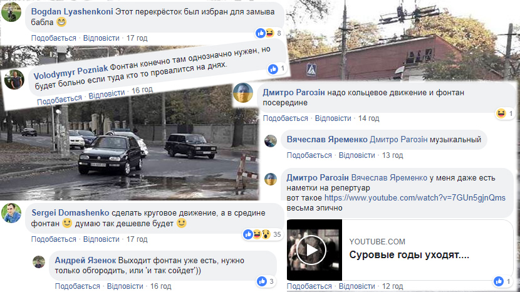Reply to Андрей Язенок via Відповісти
520x292 pixels.
(x=125, y=286)
